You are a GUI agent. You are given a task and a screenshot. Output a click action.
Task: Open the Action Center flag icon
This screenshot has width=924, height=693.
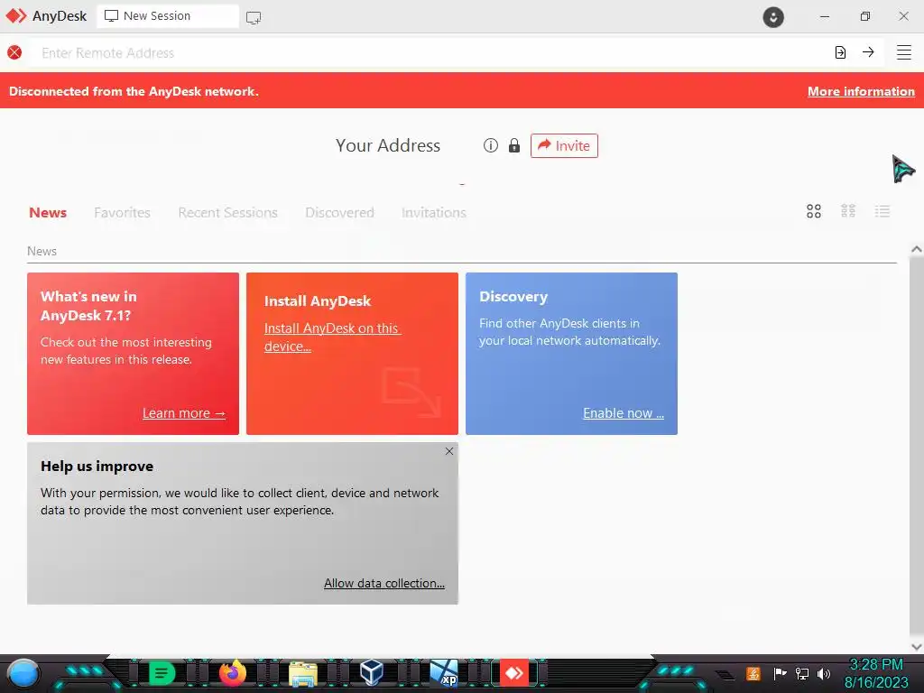point(780,673)
